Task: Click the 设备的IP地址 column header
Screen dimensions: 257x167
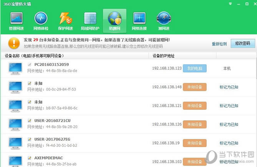Action: [182, 56]
